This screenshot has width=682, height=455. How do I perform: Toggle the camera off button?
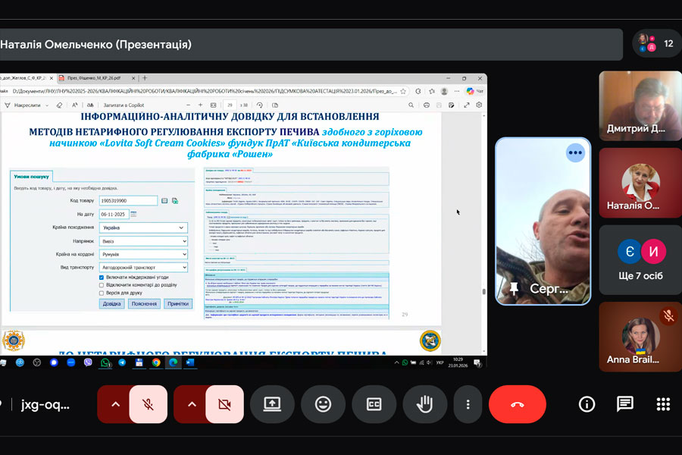click(224, 404)
